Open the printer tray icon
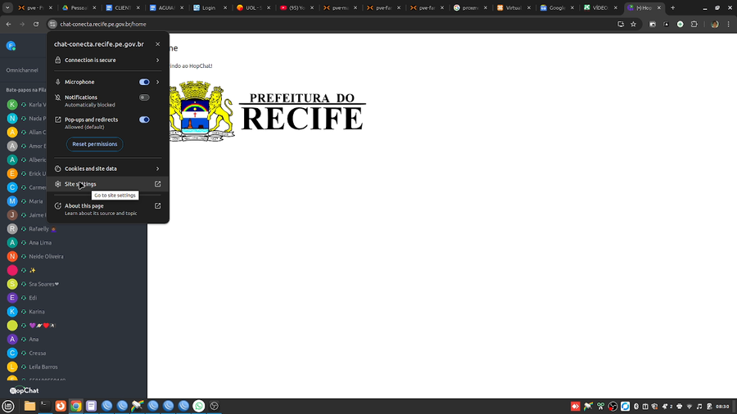The width and height of the screenshot is (737, 414). 679,407
